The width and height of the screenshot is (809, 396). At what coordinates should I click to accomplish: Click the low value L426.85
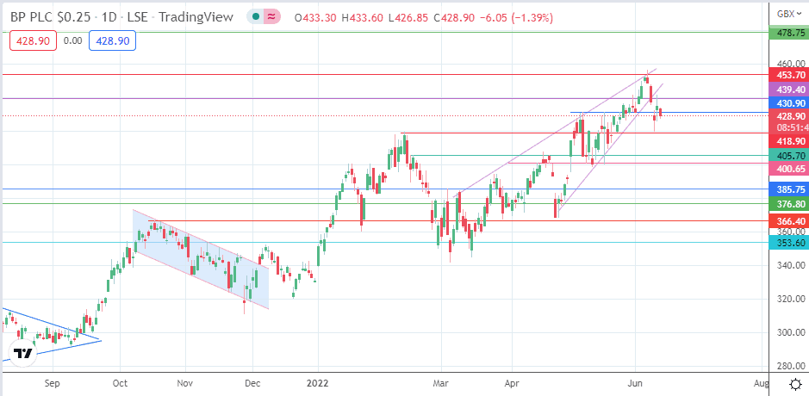click(x=409, y=17)
